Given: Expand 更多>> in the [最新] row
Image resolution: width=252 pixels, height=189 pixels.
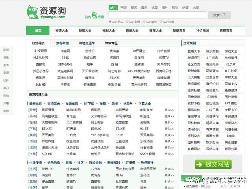Looking at the screenshot, I should [x=169, y=110].
